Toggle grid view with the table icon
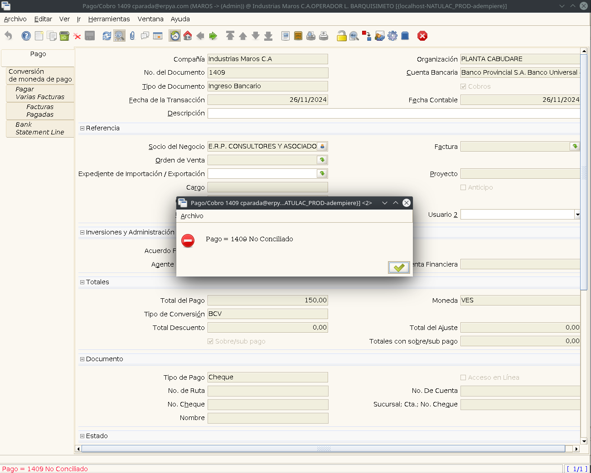This screenshot has height=473, width=591. [x=158, y=36]
